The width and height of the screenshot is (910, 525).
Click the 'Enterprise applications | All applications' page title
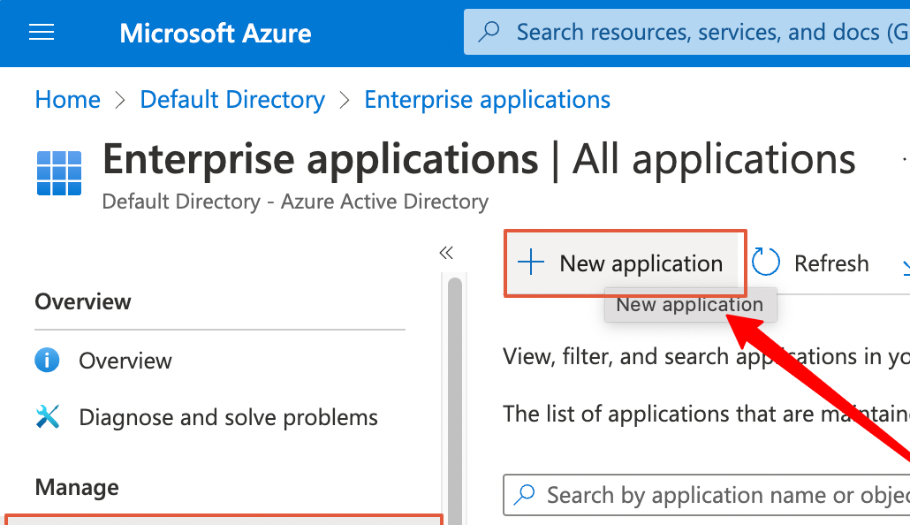[479, 159]
